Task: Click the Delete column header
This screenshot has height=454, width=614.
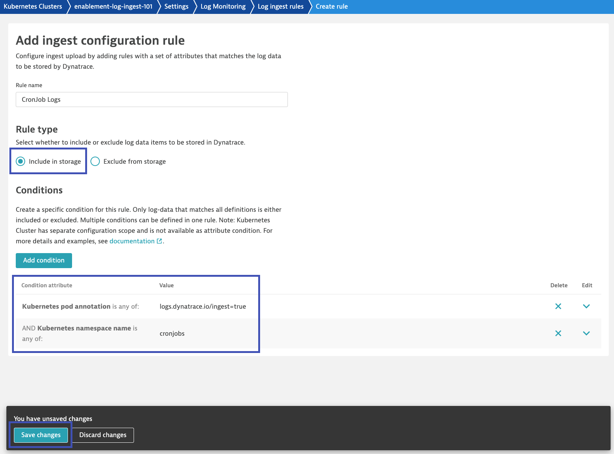Action: click(x=559, y=285)
